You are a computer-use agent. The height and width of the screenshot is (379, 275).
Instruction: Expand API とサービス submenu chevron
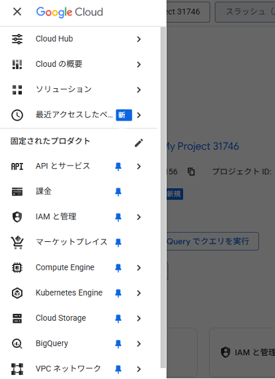point(139,166)
